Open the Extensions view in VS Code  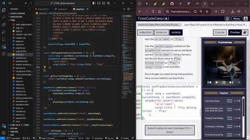point(4,47)
